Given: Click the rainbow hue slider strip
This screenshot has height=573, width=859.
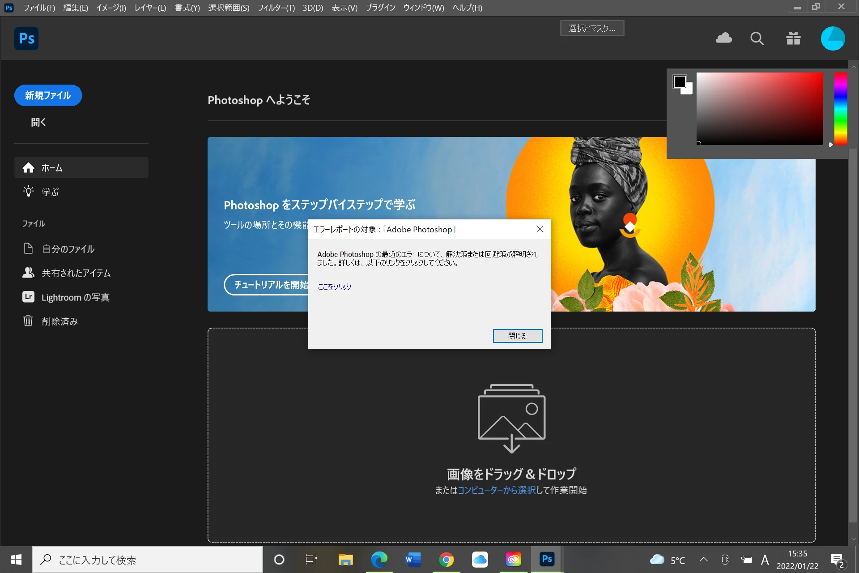Looking at the screenshot, I should click(x=840, y=108).
